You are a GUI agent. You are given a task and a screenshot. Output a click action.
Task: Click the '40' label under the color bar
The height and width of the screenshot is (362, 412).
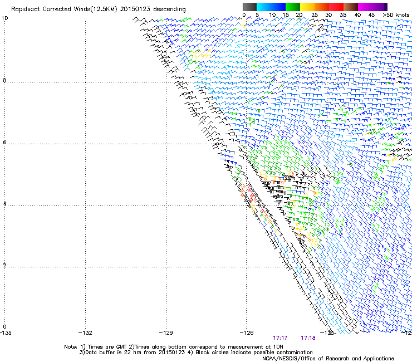click(357, 15)
